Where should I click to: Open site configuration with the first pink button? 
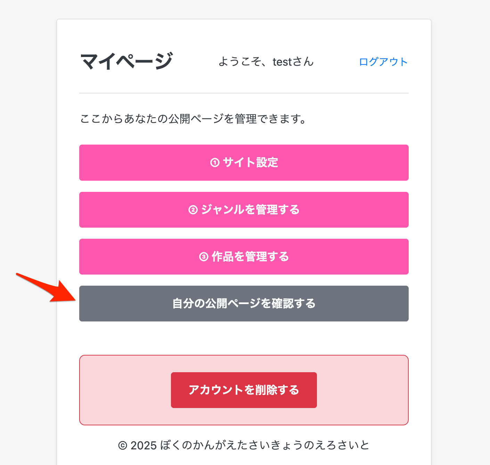tap(244, 163)
